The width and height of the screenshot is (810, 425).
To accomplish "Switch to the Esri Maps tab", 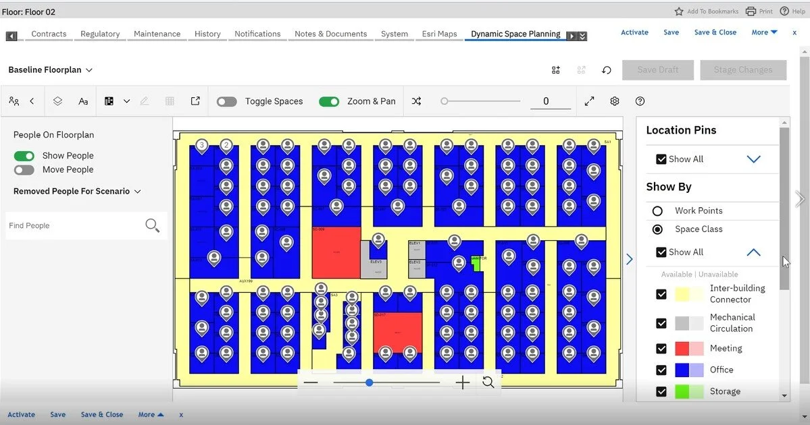I will (438, 33).
